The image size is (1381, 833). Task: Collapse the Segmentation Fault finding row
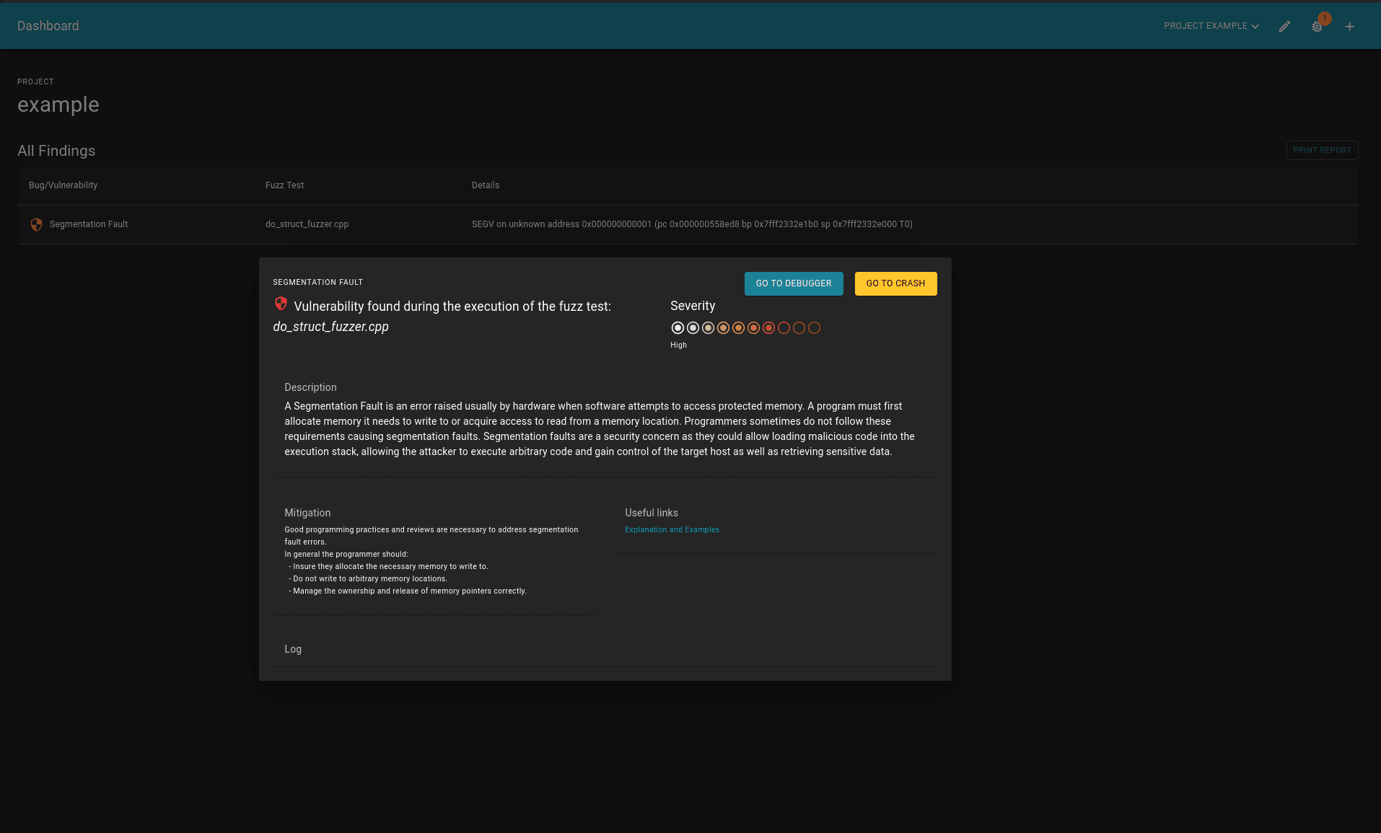pyautogui.click(x=89, y=224)
